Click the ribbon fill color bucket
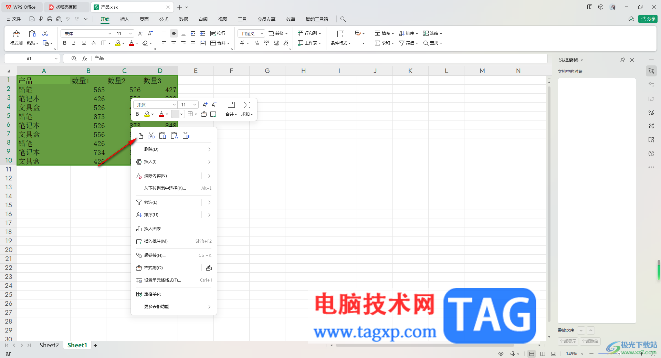The width and height of the screenshot is (661, 358). (118, 43)
